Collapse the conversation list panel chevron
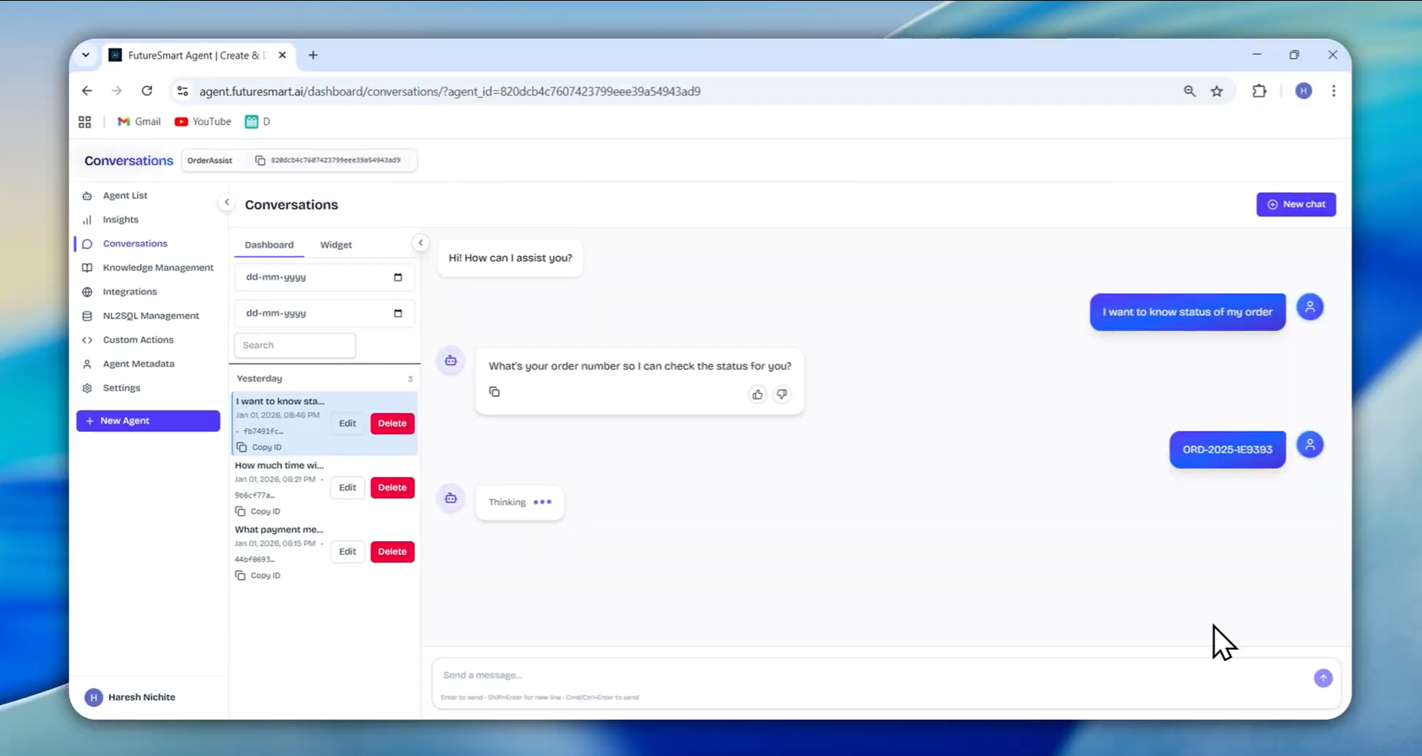Screen dimensions: 1422x756 point(421,243)
